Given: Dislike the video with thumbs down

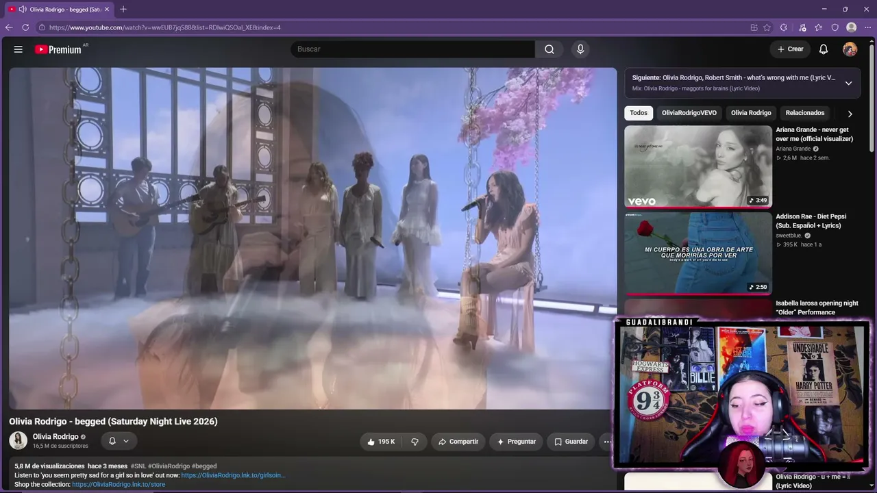Looking at the screenshot, I should [415, 442].
